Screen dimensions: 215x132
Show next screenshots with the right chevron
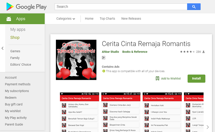[x=208, y=127]
